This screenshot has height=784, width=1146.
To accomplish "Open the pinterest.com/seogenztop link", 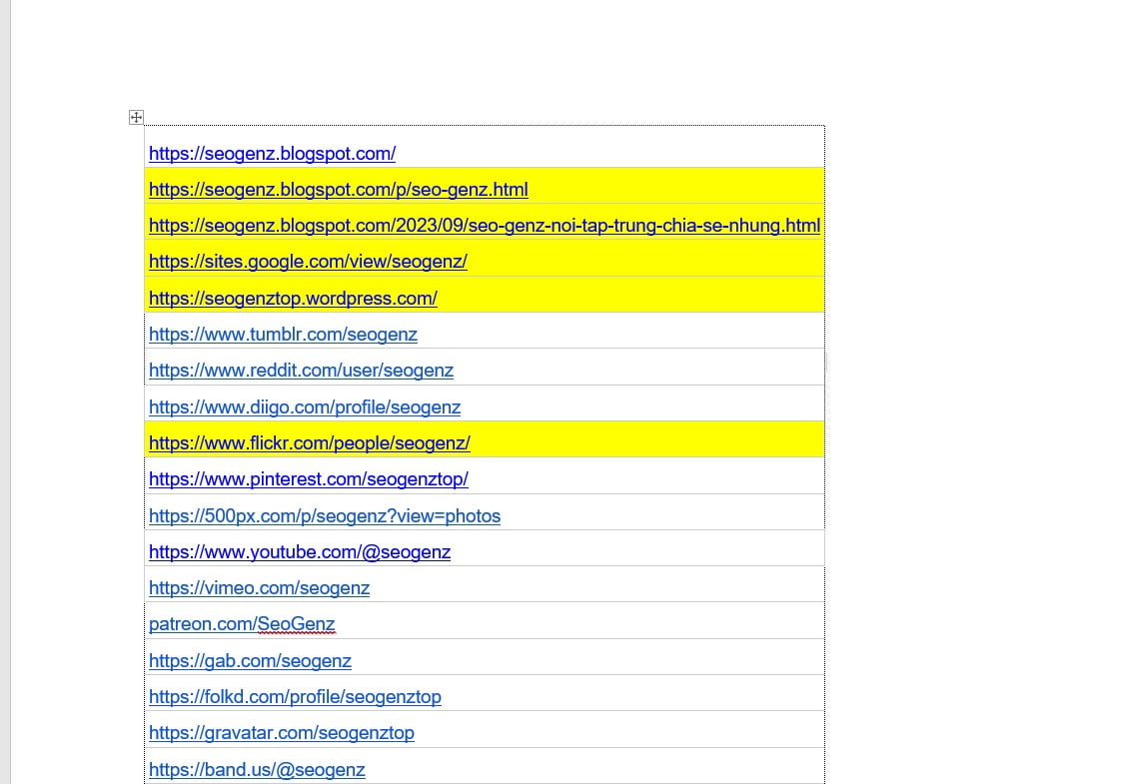I will [309, 479].
